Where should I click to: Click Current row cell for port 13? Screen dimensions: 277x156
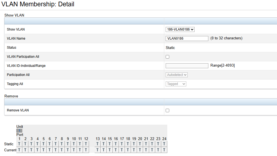(98, 150)
